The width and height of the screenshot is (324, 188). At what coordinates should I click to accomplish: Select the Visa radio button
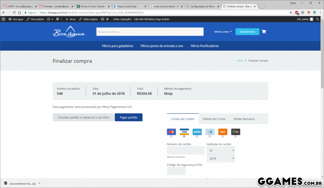[184, 136]
